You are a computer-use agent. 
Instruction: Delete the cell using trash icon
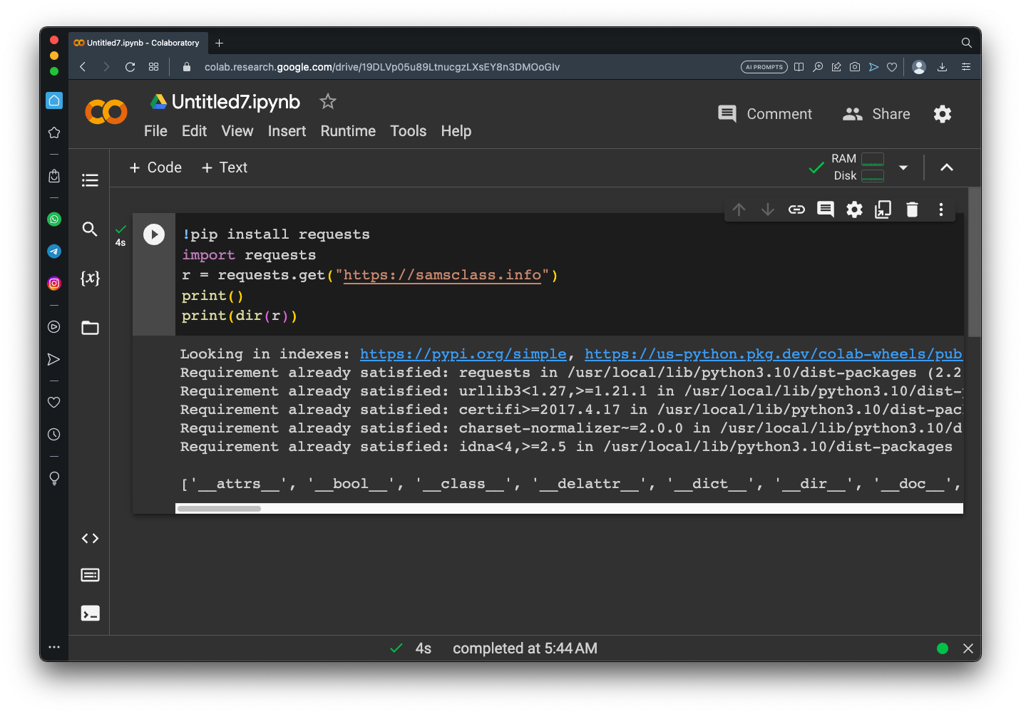912,209
